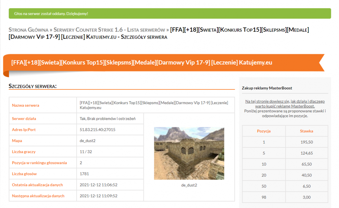The height and width of the screenshot is (208, 339).
Task: Open Serwery Counter Strike 1.6 breadcrumb link
Action: tap(109, 29)
